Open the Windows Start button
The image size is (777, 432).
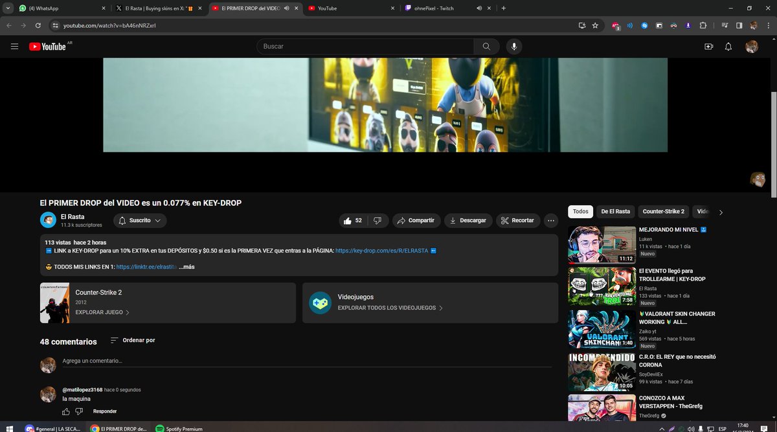[x=9, y=428]
